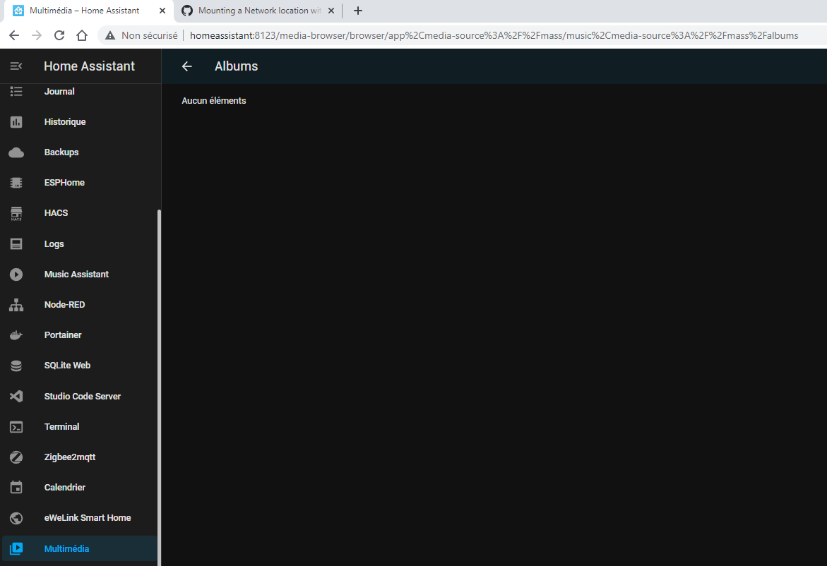This screenshot has height=566, width=827.
Task: Click the Zigbee2mqtt icon
Action: [x=16, y=457]
